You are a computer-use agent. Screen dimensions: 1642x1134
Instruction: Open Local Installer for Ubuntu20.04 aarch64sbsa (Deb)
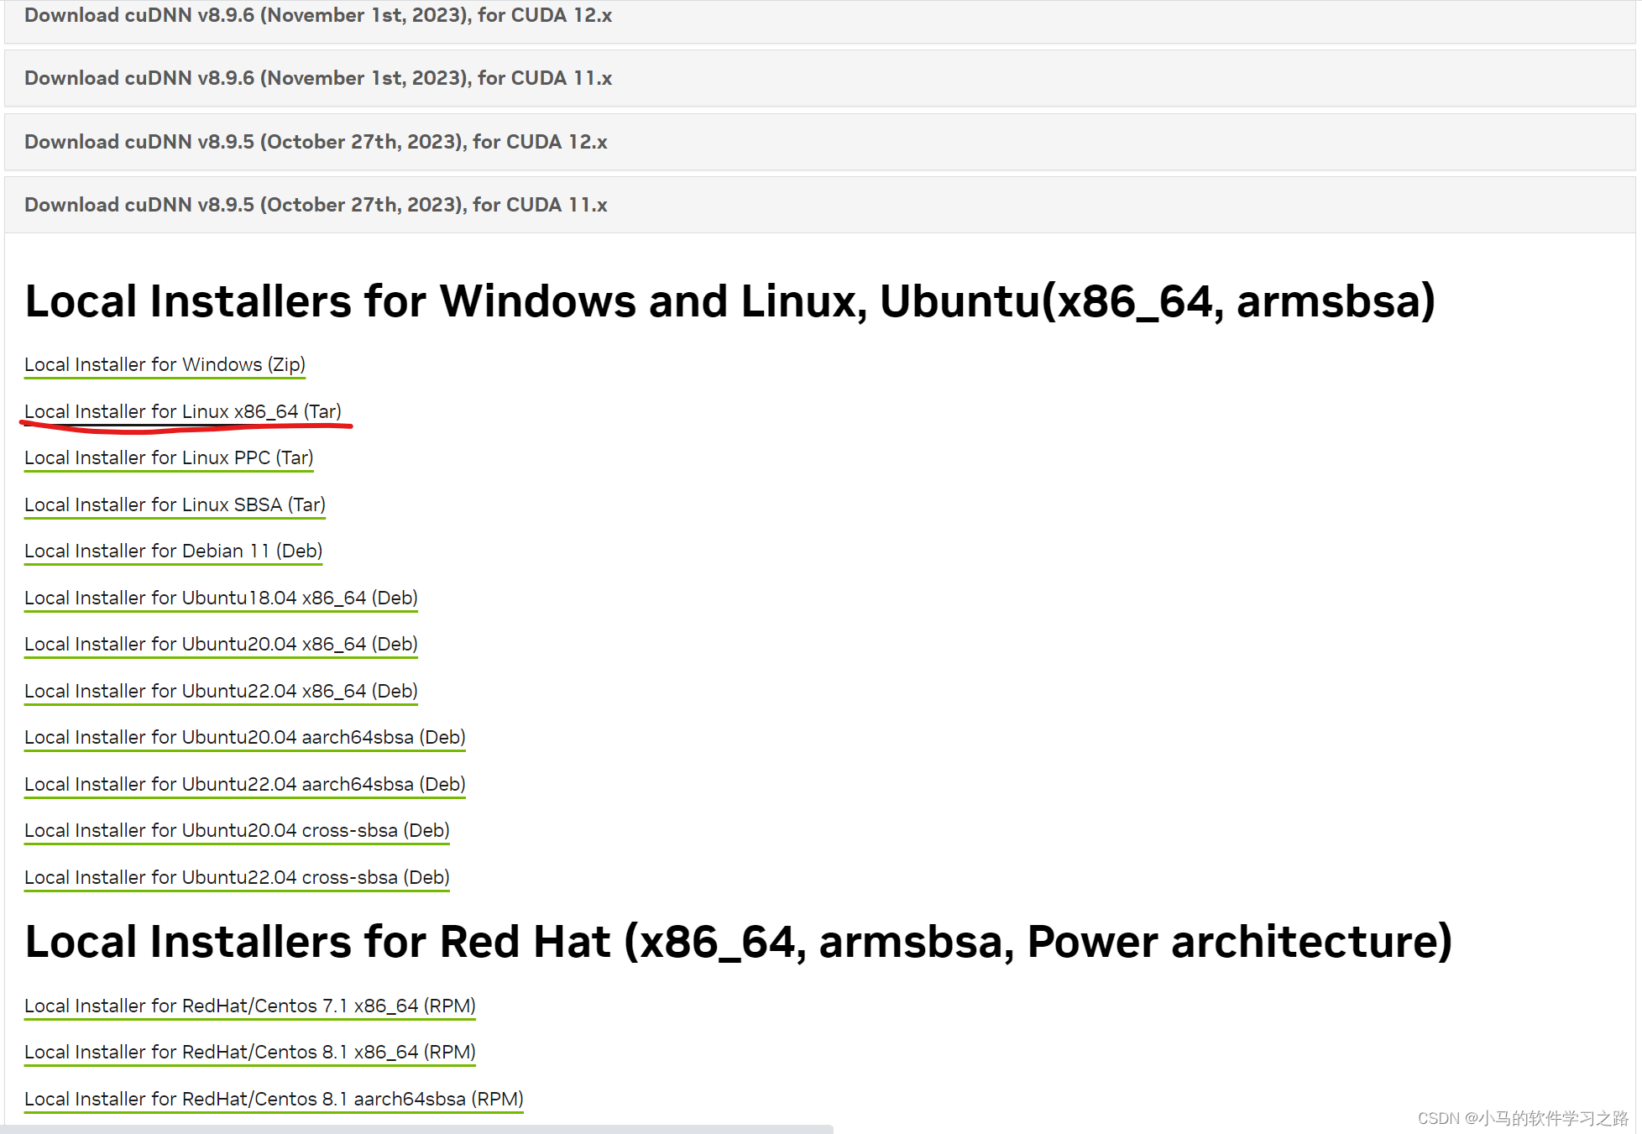point(244,737)
